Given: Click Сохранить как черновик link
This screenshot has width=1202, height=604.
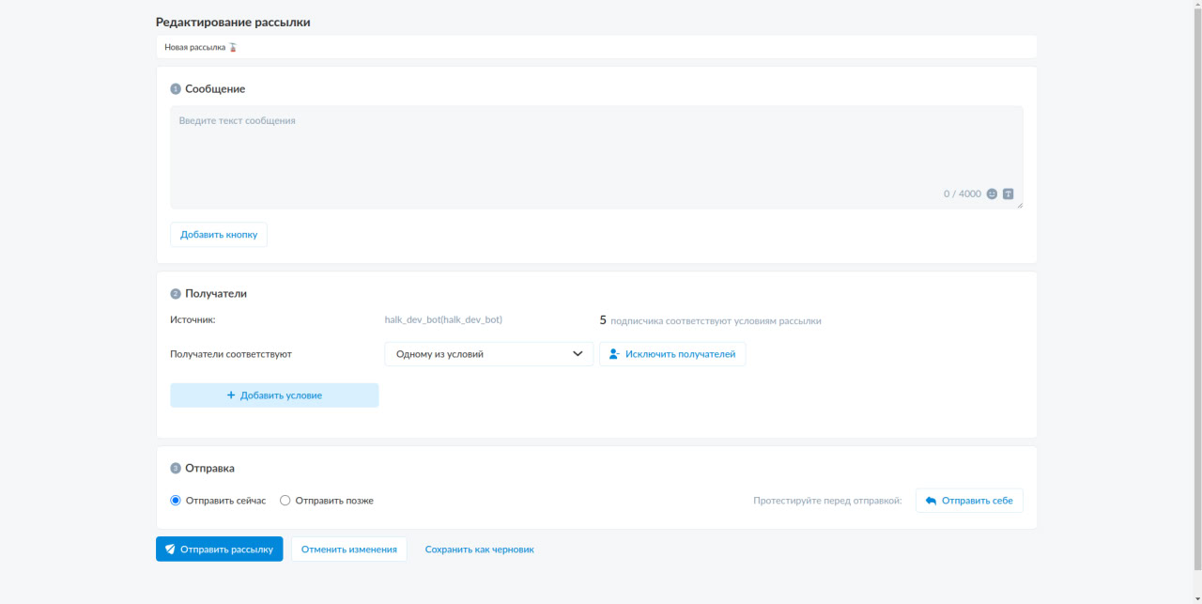Looking at the screenshot, I should (x=480, y=550).
